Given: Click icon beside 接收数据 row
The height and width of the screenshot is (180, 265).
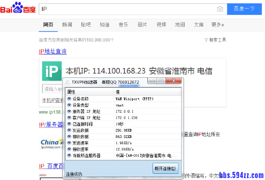Looking at the screenshot, I should point(69,137).
